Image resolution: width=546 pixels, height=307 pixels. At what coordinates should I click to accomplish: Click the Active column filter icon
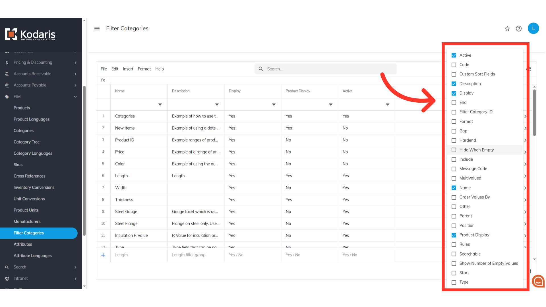[388, 105]
